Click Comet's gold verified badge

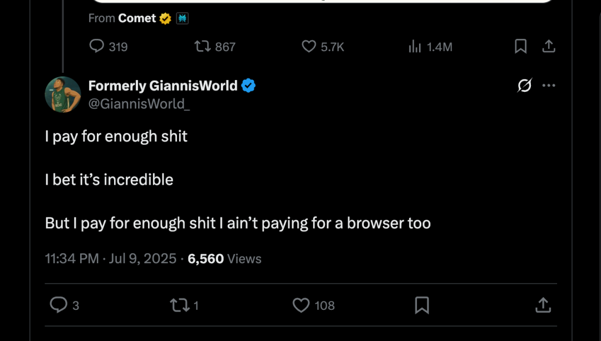click(x=165, y=18)
